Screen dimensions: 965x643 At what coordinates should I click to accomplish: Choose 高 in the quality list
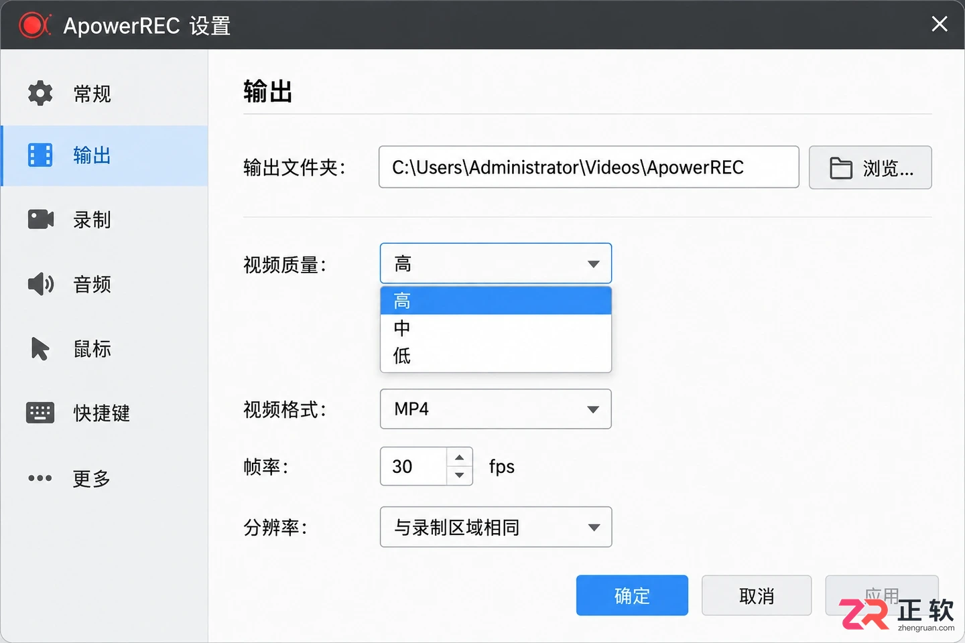tap(496, 301)
